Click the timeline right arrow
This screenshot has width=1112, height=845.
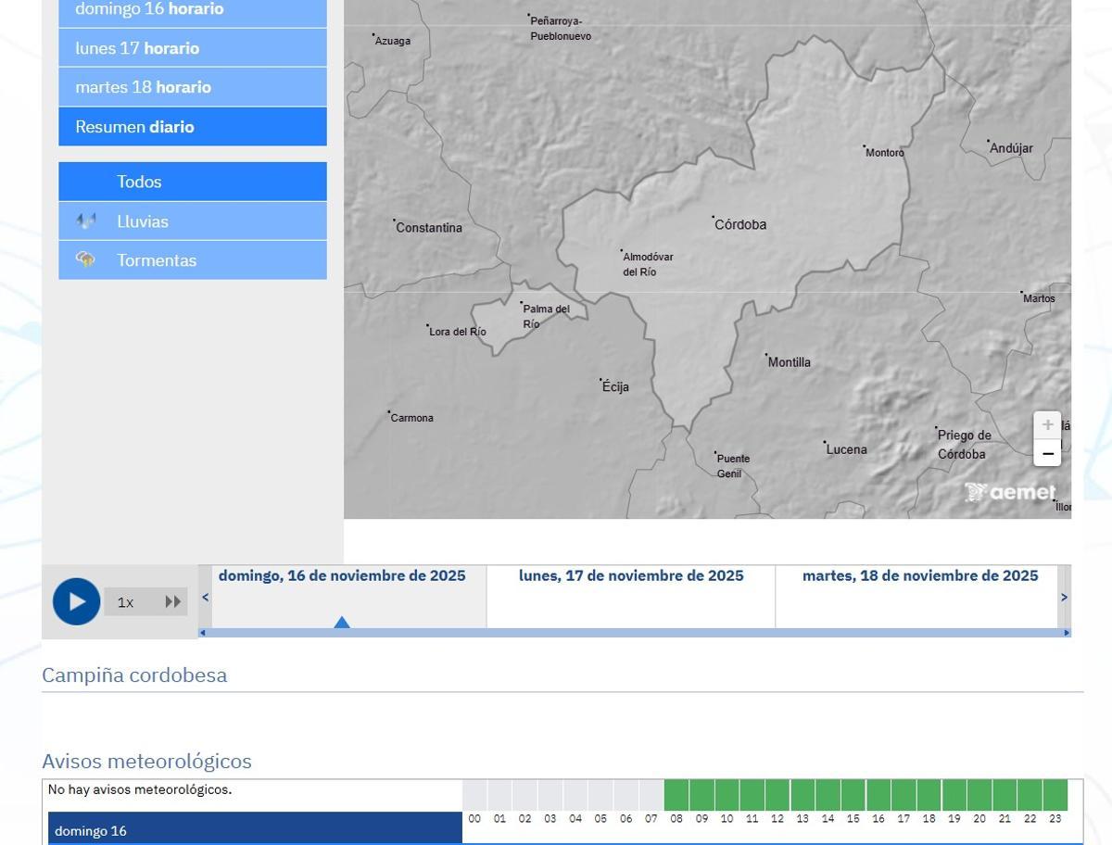tap(1064, 598)
